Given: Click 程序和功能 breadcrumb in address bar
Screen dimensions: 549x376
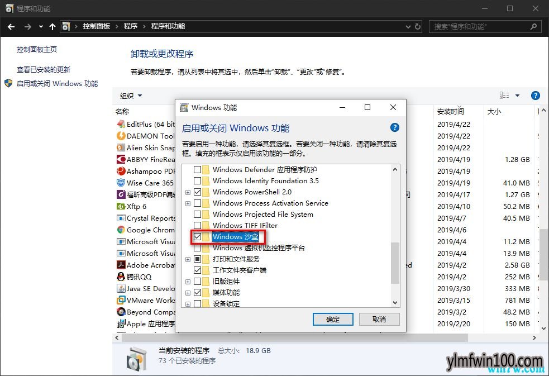Looking at the screenshot, I should point(168,26).
